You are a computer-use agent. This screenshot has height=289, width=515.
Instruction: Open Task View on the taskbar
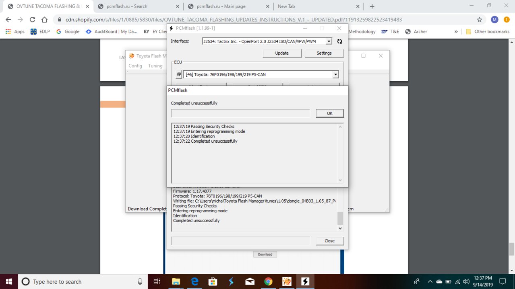click(x=157, y=281)
